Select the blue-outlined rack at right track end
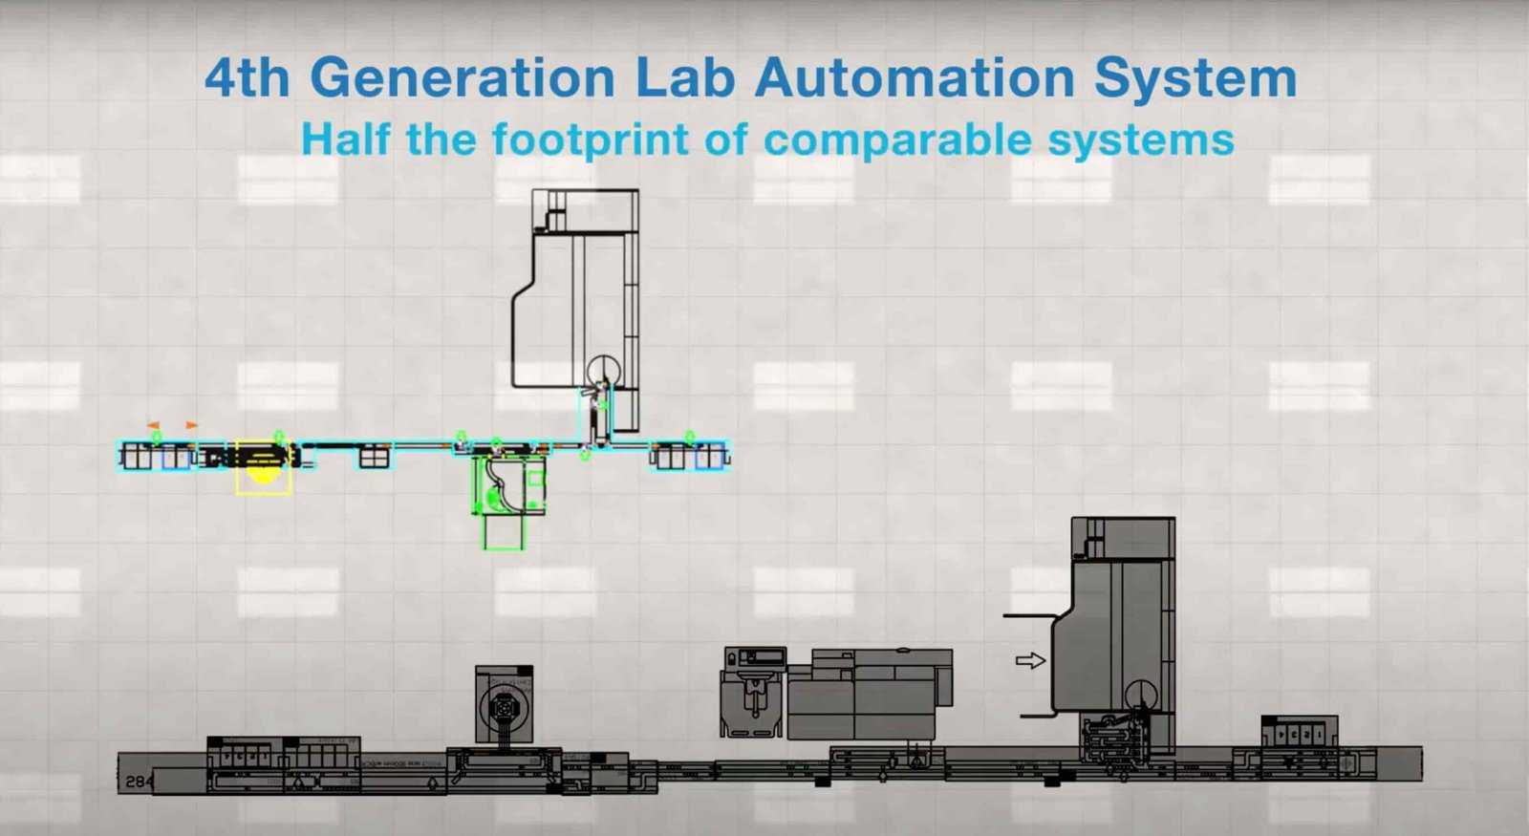The height and width of the screenshot is (836, 1529). (708, 457)
